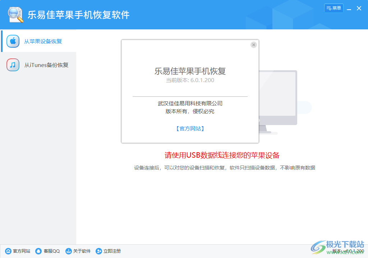
Task: Click the iTunes music note icon
Action: 13,65
